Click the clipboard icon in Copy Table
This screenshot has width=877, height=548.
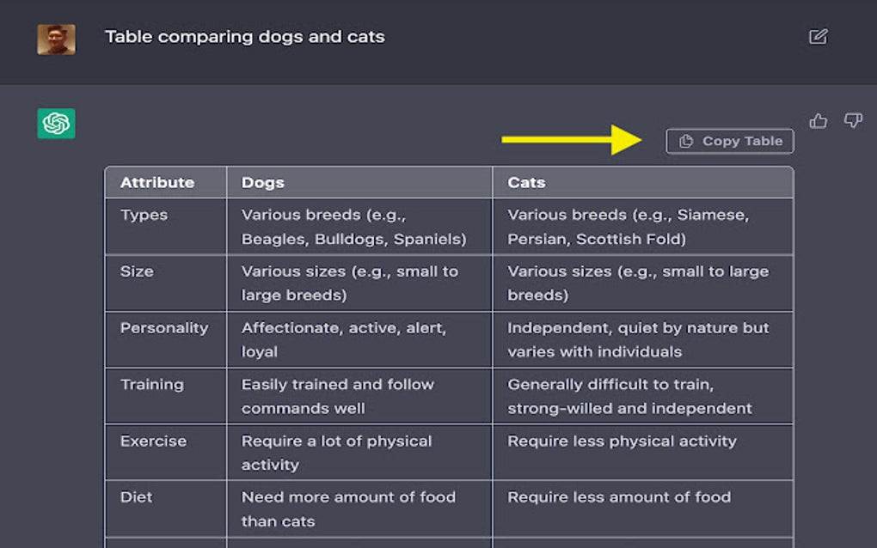coord(686,142)
